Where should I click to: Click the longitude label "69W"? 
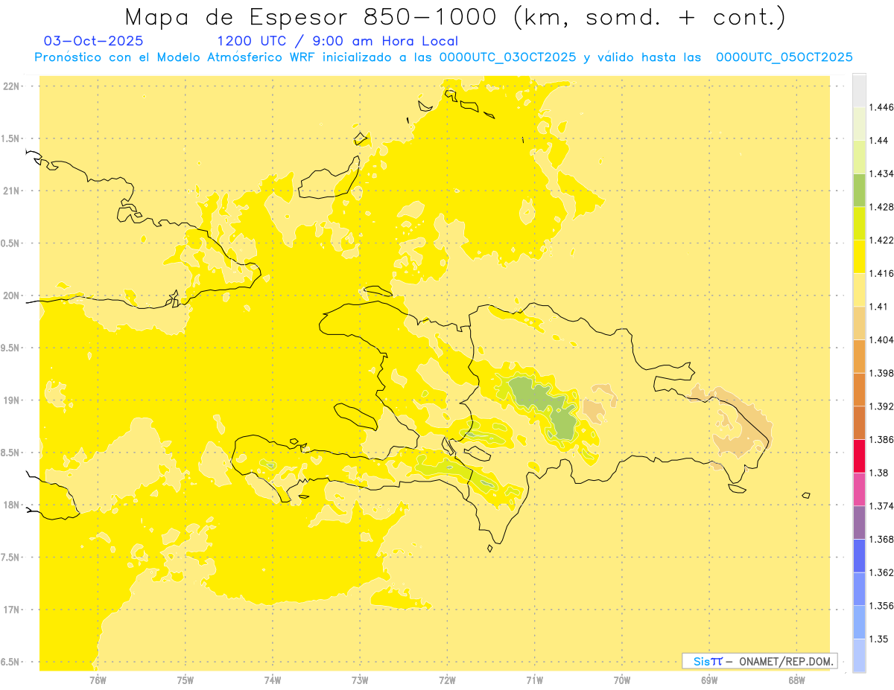click(709, 680)
